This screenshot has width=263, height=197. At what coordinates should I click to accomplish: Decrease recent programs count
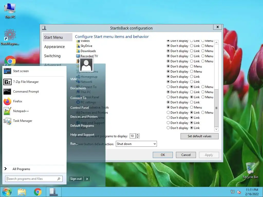[138, 137]
